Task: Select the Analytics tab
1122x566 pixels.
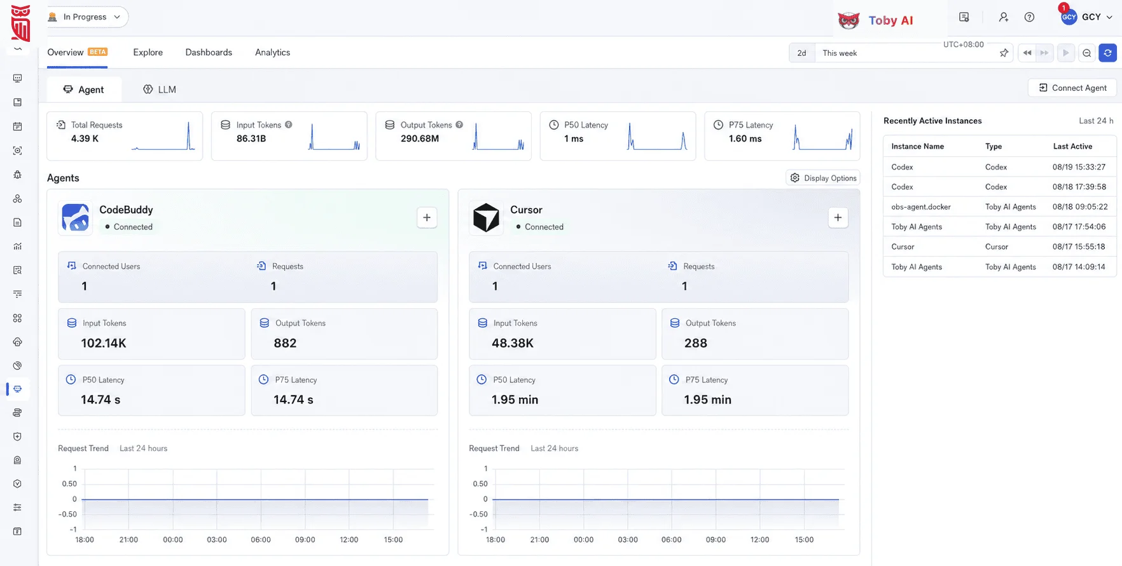Action: coord(273,52)
